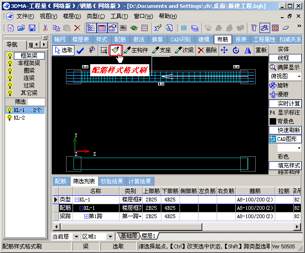
Task: Click the magnifier find-report icon
Action: point(169,28)
